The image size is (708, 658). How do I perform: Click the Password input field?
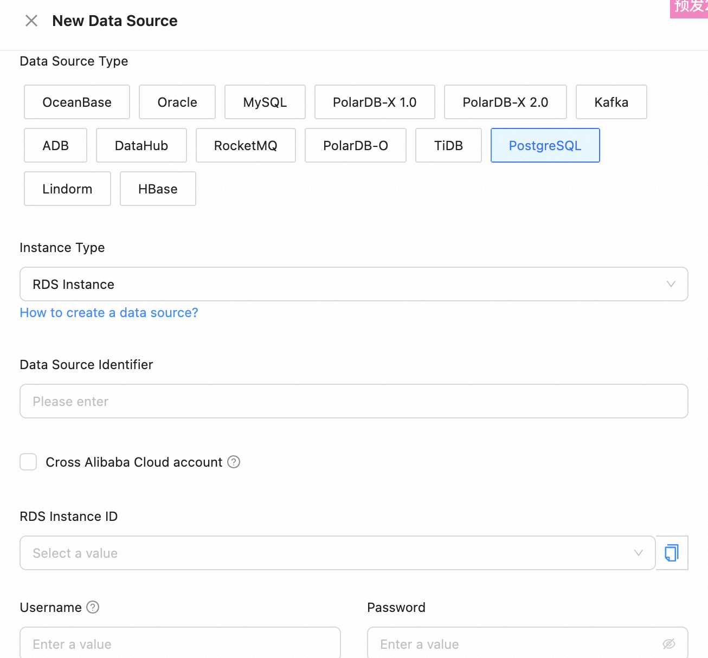[515, 644]
